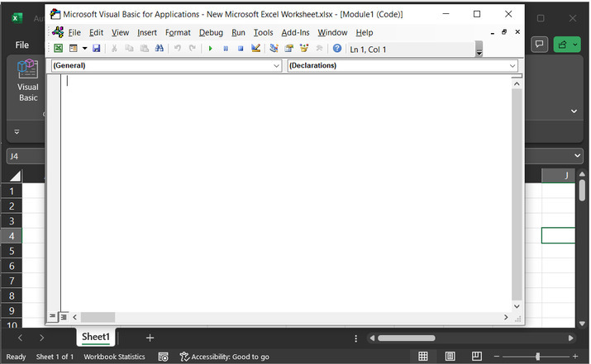Open the Debug menu
Viewport: 591px width, 364px height.
(211, 33)
